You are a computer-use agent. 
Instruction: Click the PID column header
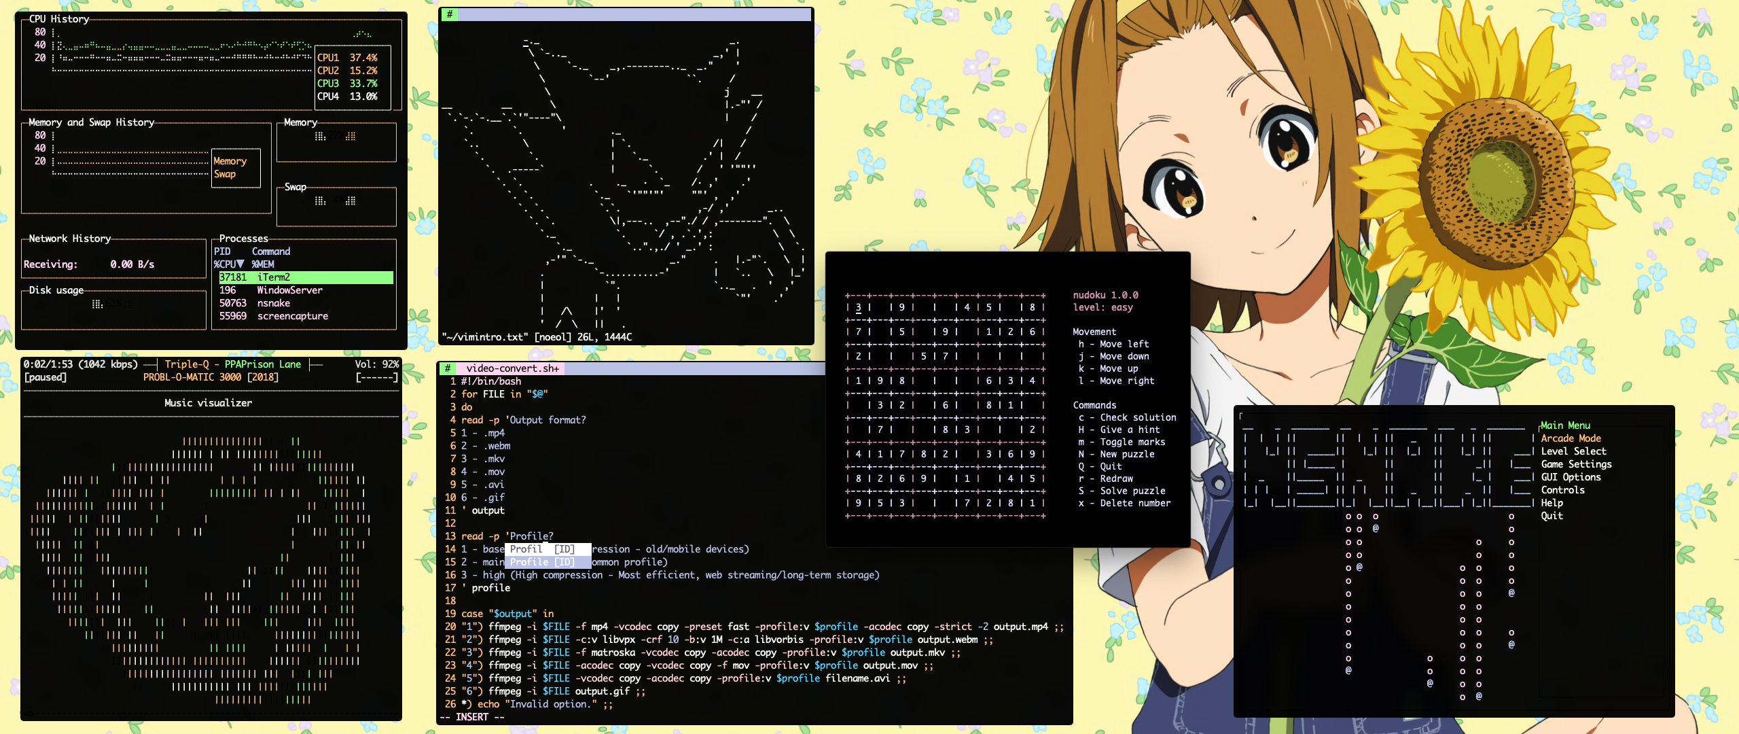[222, 251]
